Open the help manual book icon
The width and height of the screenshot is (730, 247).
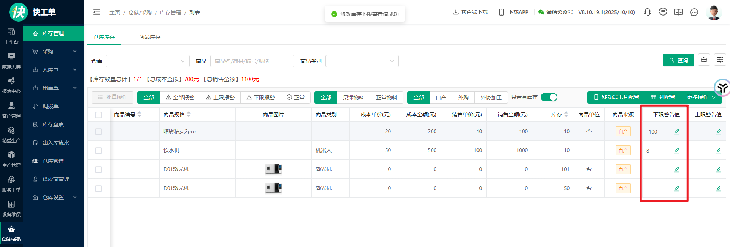coord(678,12)
